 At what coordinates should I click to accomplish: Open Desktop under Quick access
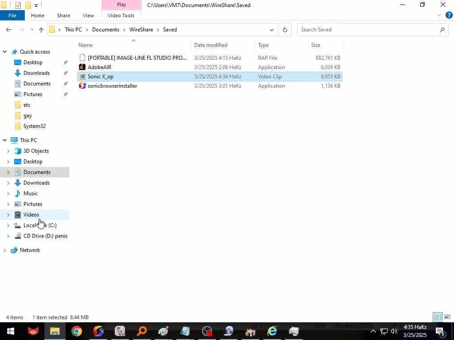33,62
